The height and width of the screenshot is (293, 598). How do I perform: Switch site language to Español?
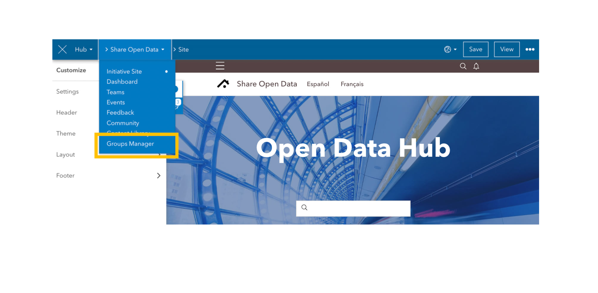tap(318, 84)
